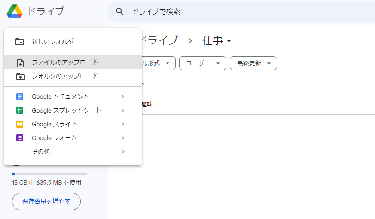This screenshot has width=375, height=219.
Task: Select ファイルのアップロード menu entry
Action: click(73, 62)
